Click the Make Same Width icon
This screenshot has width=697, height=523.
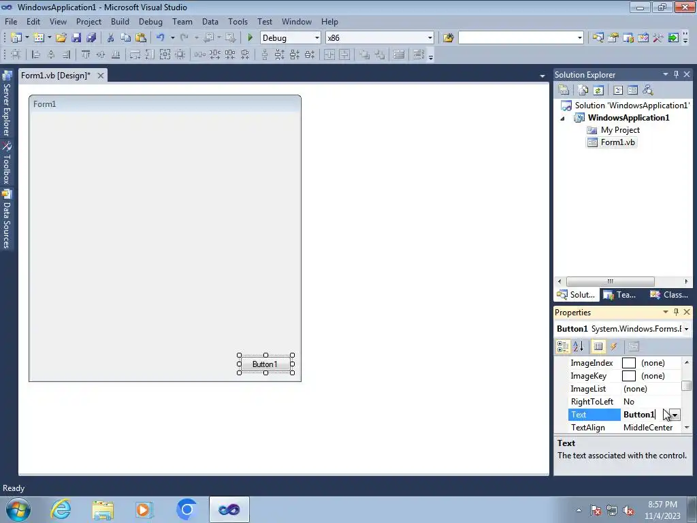pos(135,54)
